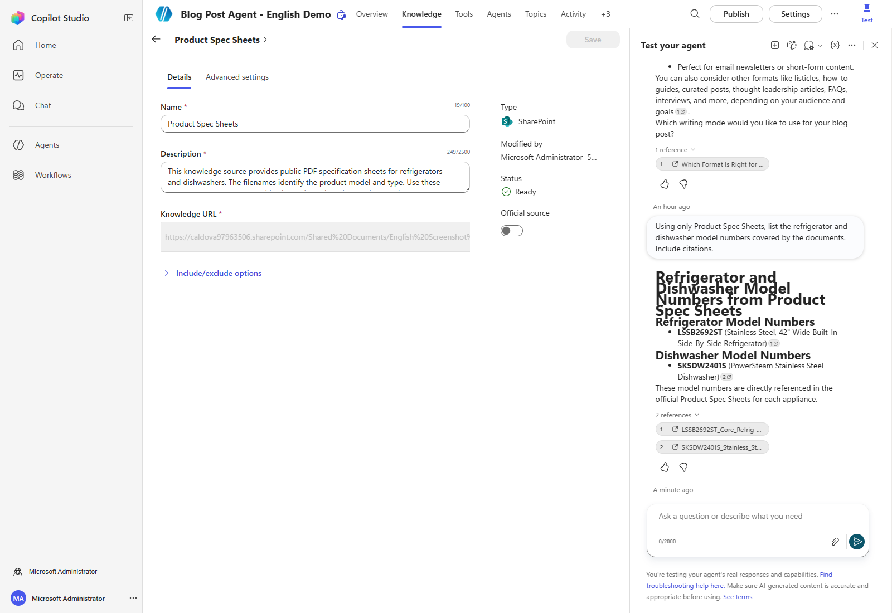Click the chat settings bubble icon
The image size is (892, 613).
tap(808, 45)
